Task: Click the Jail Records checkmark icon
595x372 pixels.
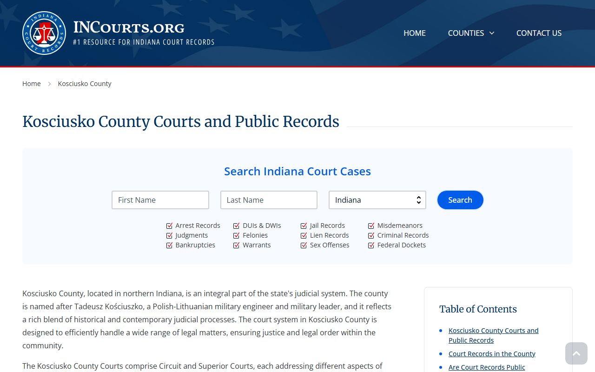Action: click(x=304, y=226)
